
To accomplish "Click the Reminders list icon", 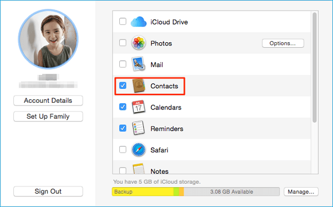I will [x=138, y=128].
